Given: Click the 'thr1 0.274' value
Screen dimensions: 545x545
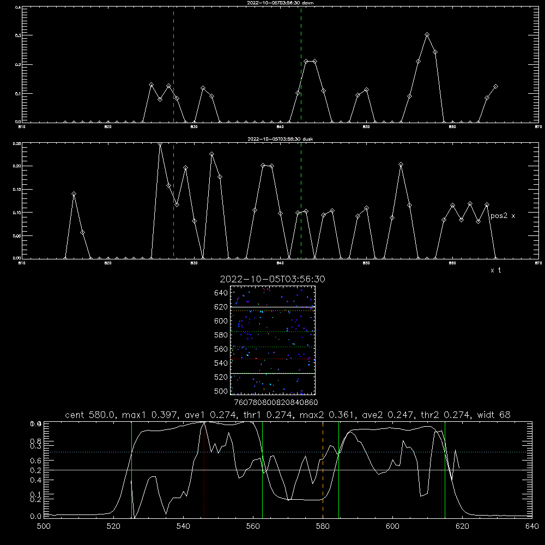Looking at the screenshot, I should 267,415.
